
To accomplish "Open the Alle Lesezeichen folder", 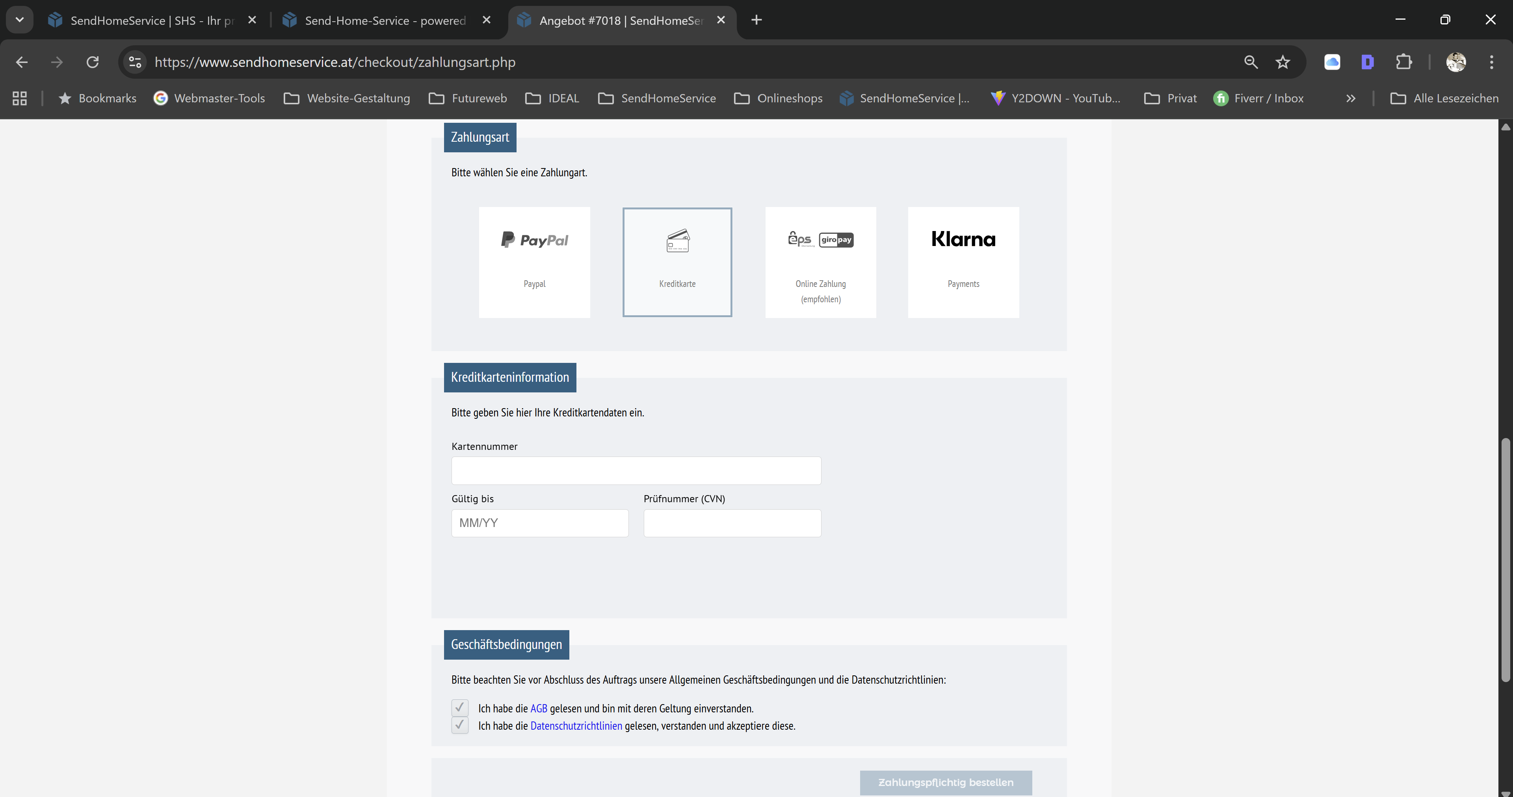I will (1445, 98).
